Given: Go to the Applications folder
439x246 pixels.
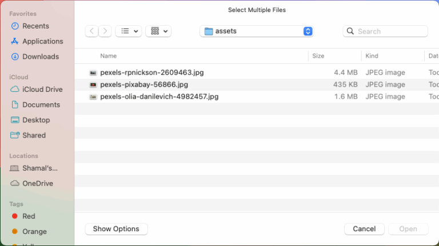Looking at the screenshot, I should click(x=37, y=41).
